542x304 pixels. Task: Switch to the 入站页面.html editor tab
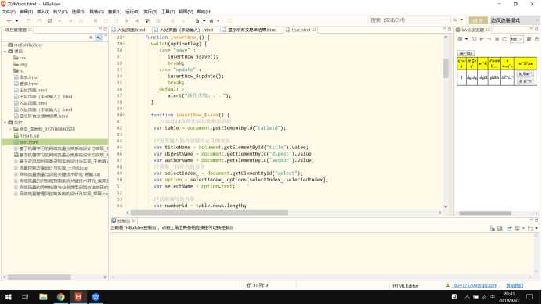pos(128,30)
